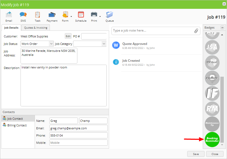Click the Job #119 heading text
The height and width of the screenshot is (159, 227).
[216, 17]
